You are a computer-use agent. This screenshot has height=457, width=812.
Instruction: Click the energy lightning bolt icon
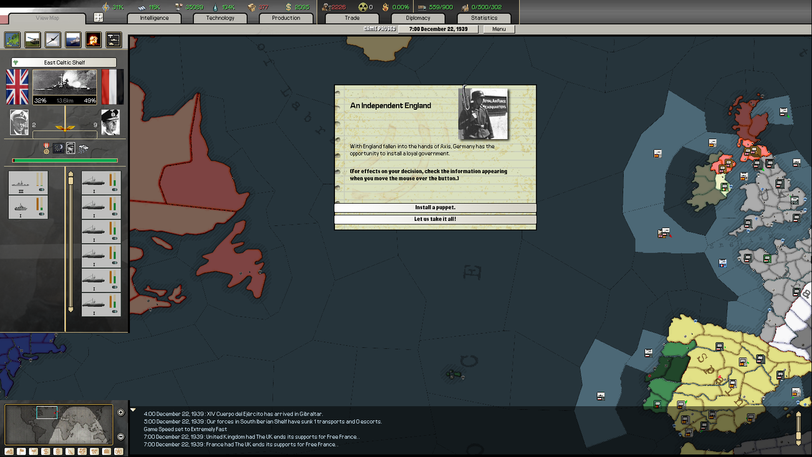pos(105,7)
